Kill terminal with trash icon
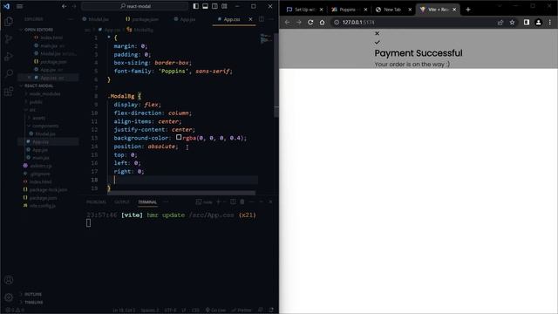Screen dimensions: 558x314 242,201
